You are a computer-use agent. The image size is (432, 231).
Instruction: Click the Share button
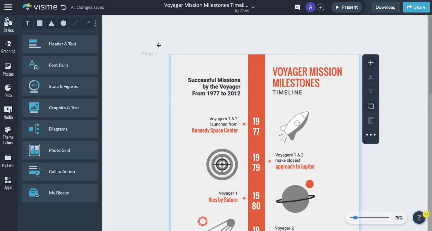pos(416,7)
